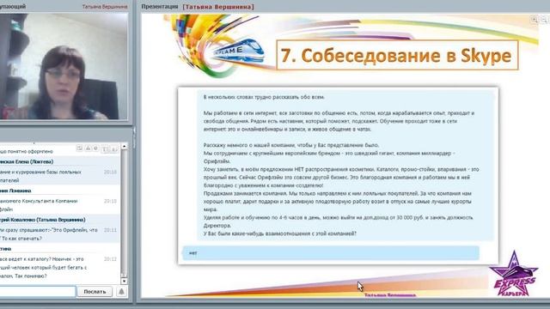Image resolution: width=550 pixels, height=309 pixels.
Task: Click slide line 'У Вас были какие-нибудь взаимоотношения'
Action: (x=280, y=233)
